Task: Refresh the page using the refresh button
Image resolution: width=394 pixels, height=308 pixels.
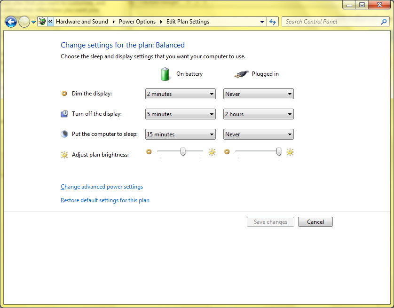Action: coord(273,22)
